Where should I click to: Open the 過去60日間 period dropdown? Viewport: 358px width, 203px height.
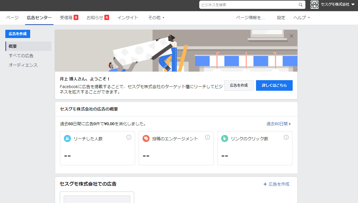click(279, 124)
